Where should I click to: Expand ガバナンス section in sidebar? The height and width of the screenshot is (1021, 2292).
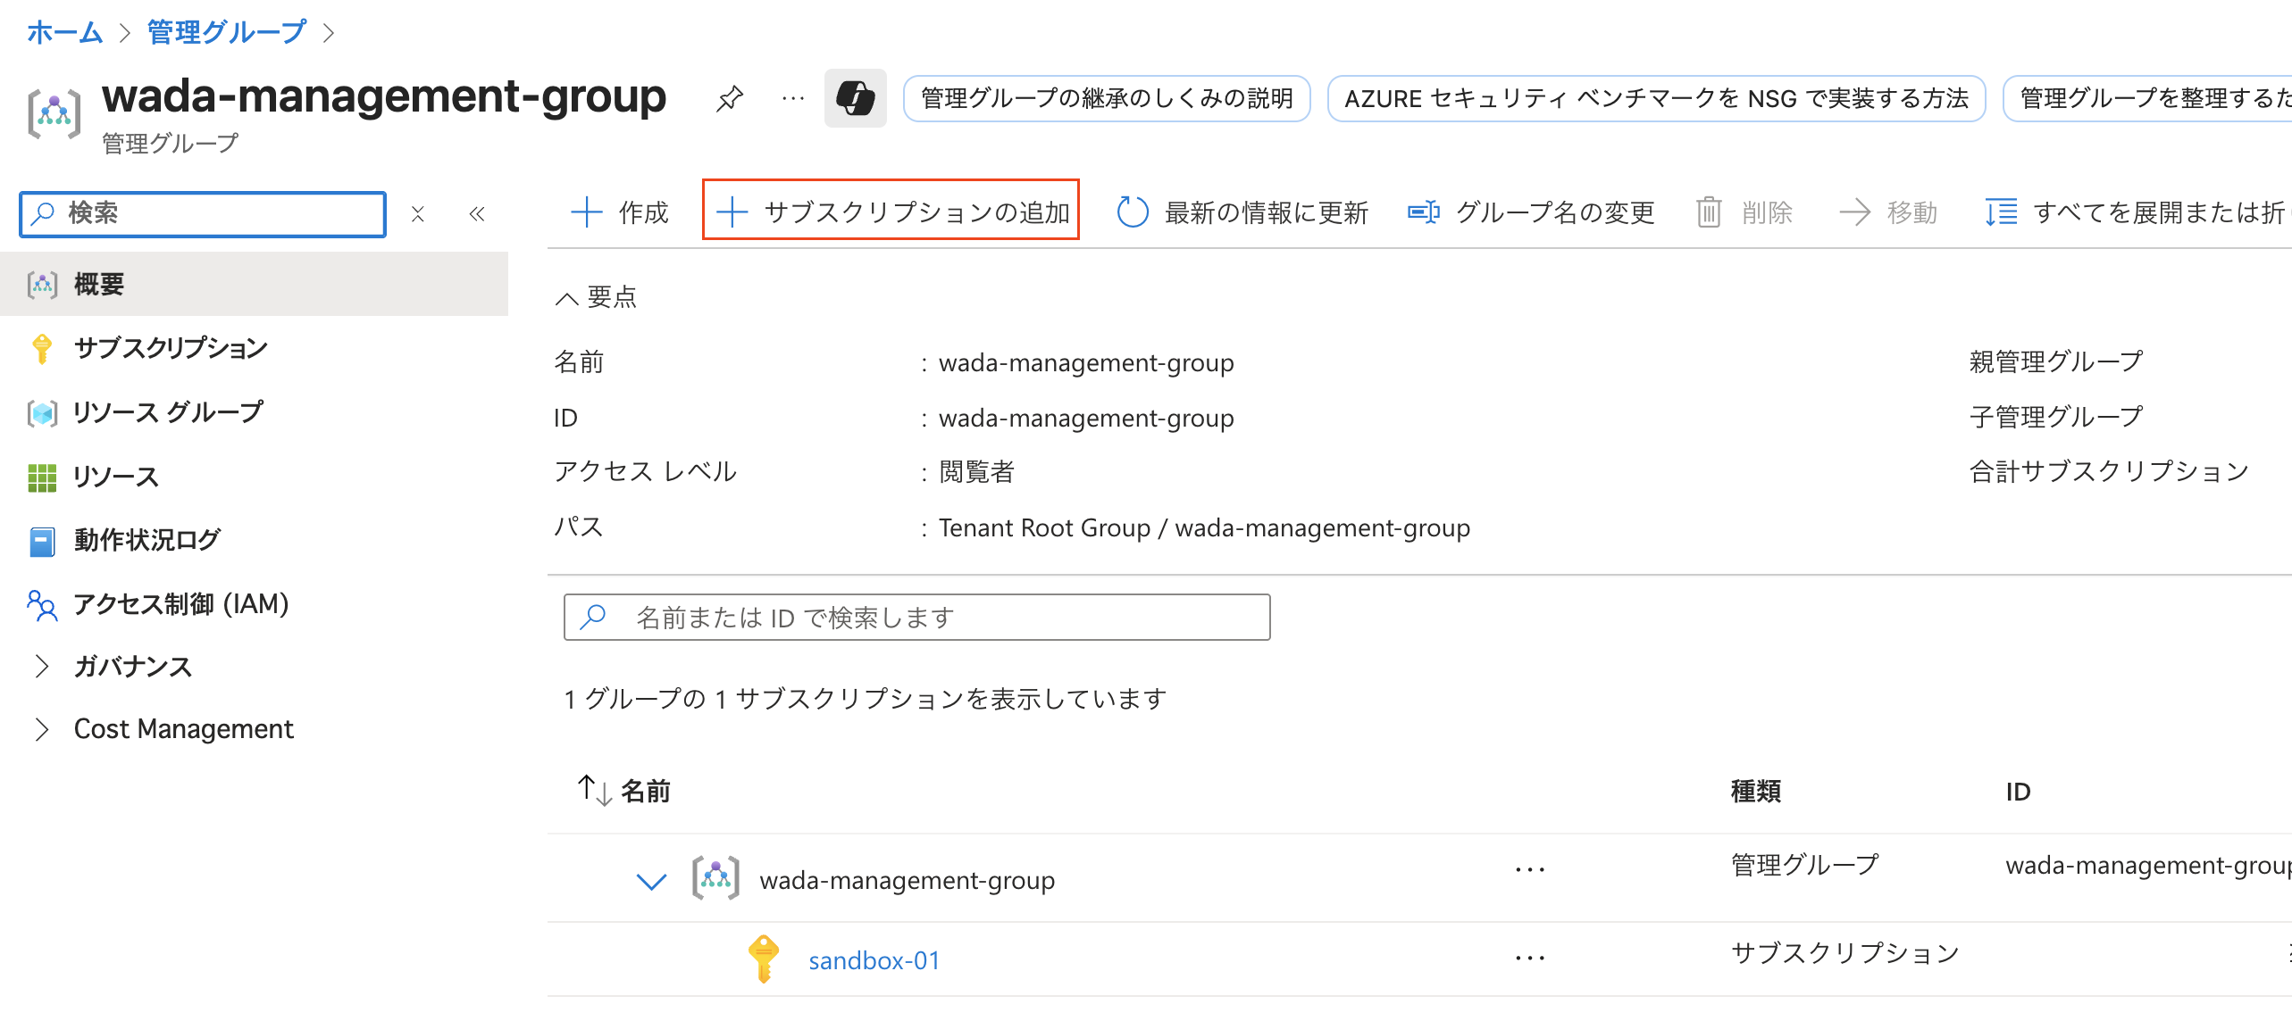coord(254,667)
